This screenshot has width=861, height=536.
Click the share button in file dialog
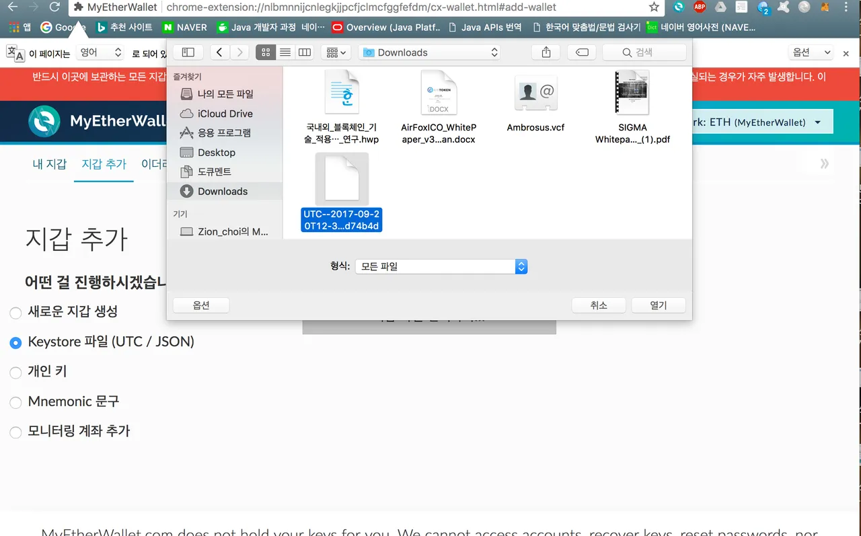pyautogui.click(x=546, y=52)
